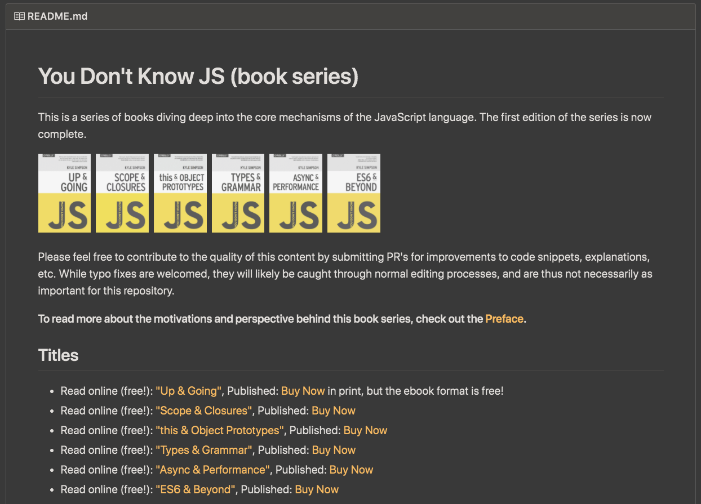
Task: Open "Types & Grammar" online link
Action: [205, 450]
